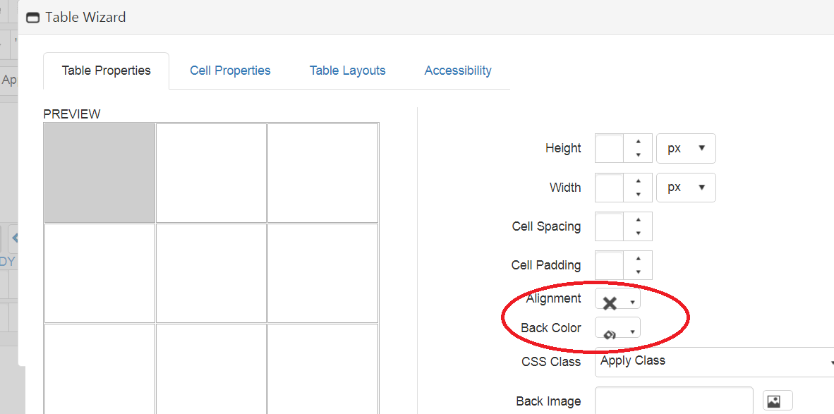Open the Alignment picker

618,302
